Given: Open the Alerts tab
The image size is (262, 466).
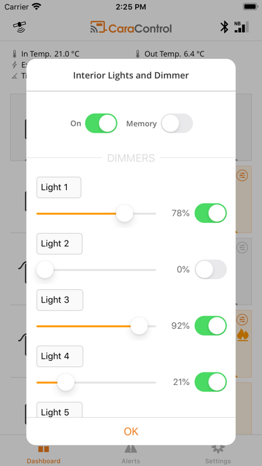Looking at the screenshot, I should (x=130, y=454).
